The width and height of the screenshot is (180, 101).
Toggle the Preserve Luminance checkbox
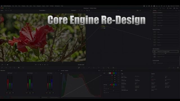[49, 97]
